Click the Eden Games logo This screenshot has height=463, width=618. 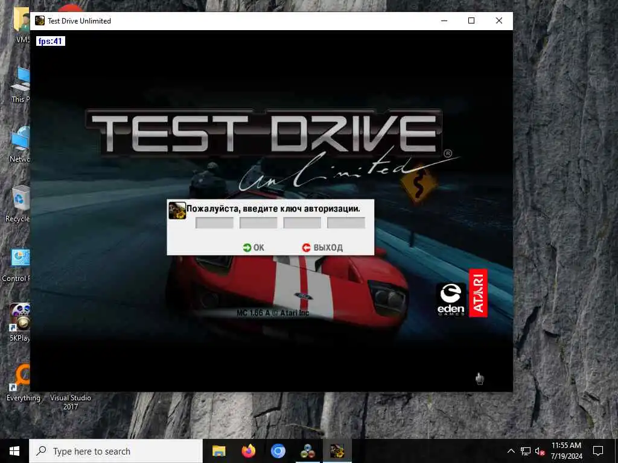(x=450, y=299)
